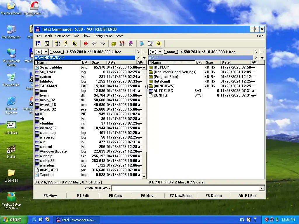Click into the command line input field

[185, 188]
